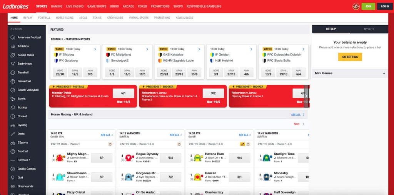
Task: Select the Basketball icon in sidebar
Action: coord(12,81)
